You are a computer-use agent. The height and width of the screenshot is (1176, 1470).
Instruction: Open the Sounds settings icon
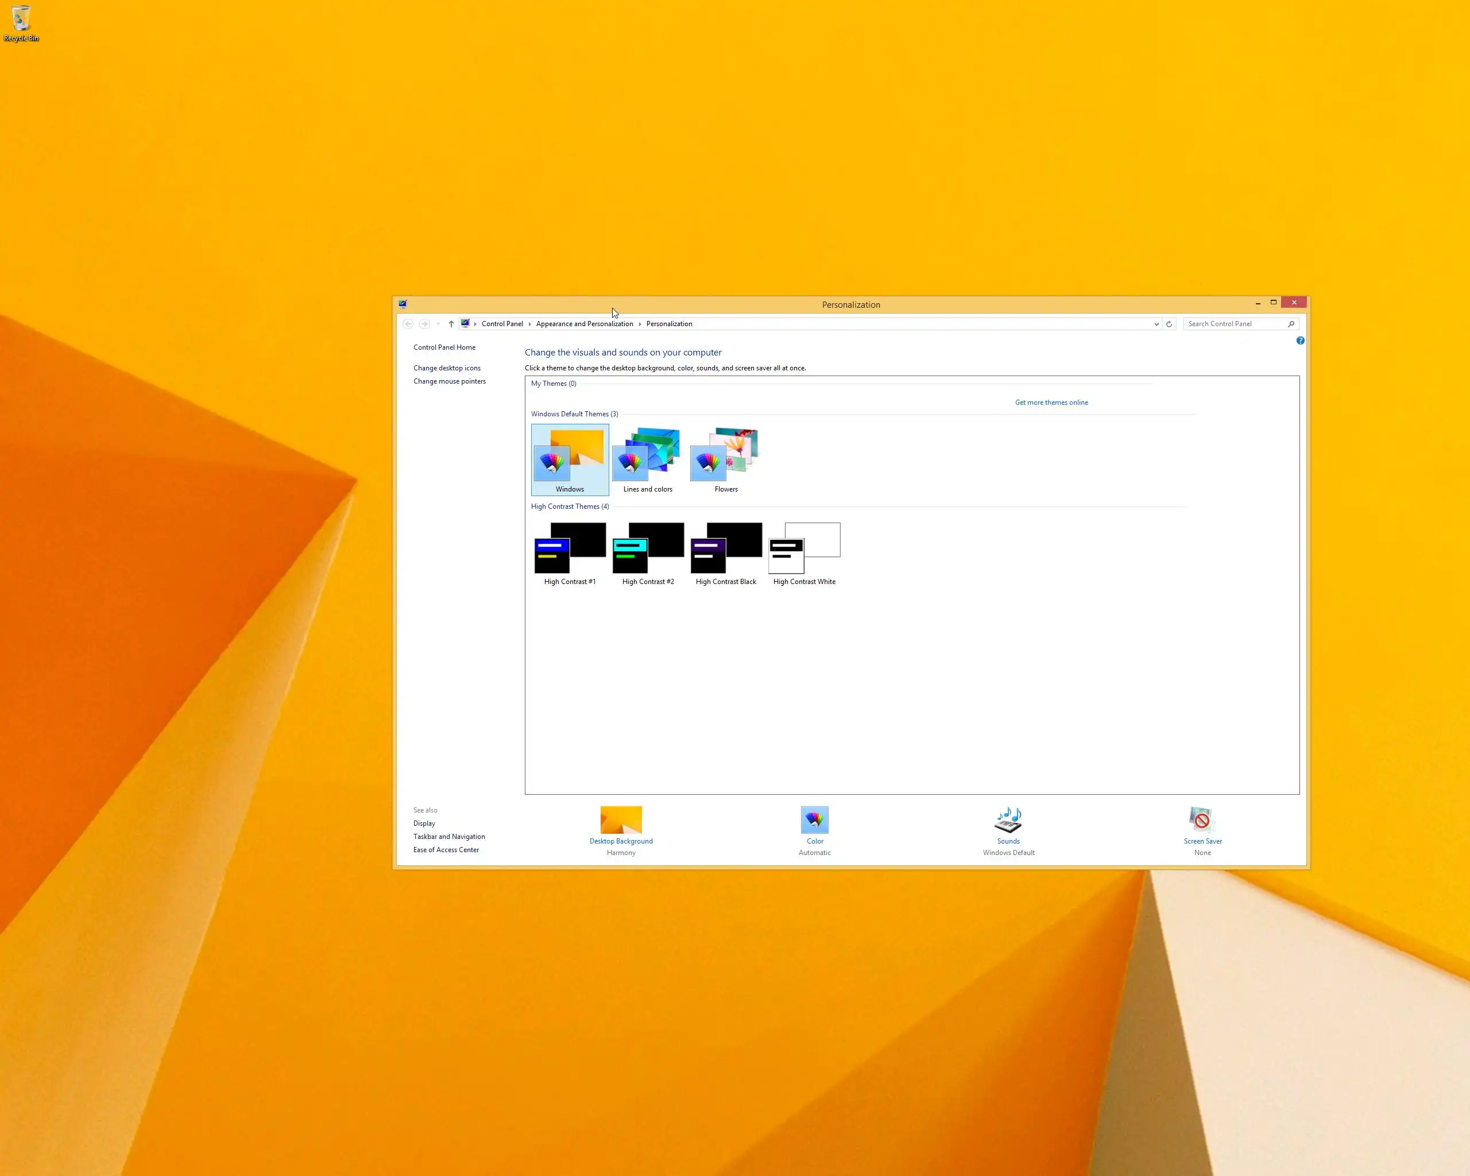1008,819
